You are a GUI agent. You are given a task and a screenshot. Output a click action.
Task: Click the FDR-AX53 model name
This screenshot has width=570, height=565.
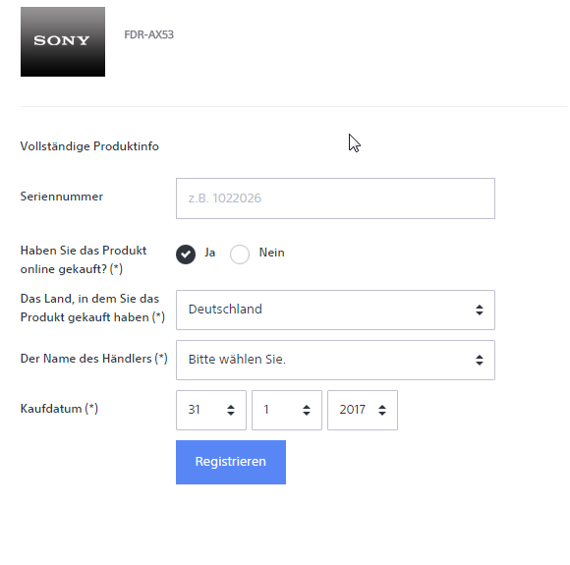coord(148,34)
